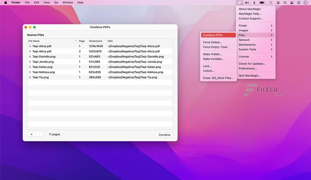Click the Combine button
The image size is (311, 180).
pyautogui.click(x=164, y=135)
